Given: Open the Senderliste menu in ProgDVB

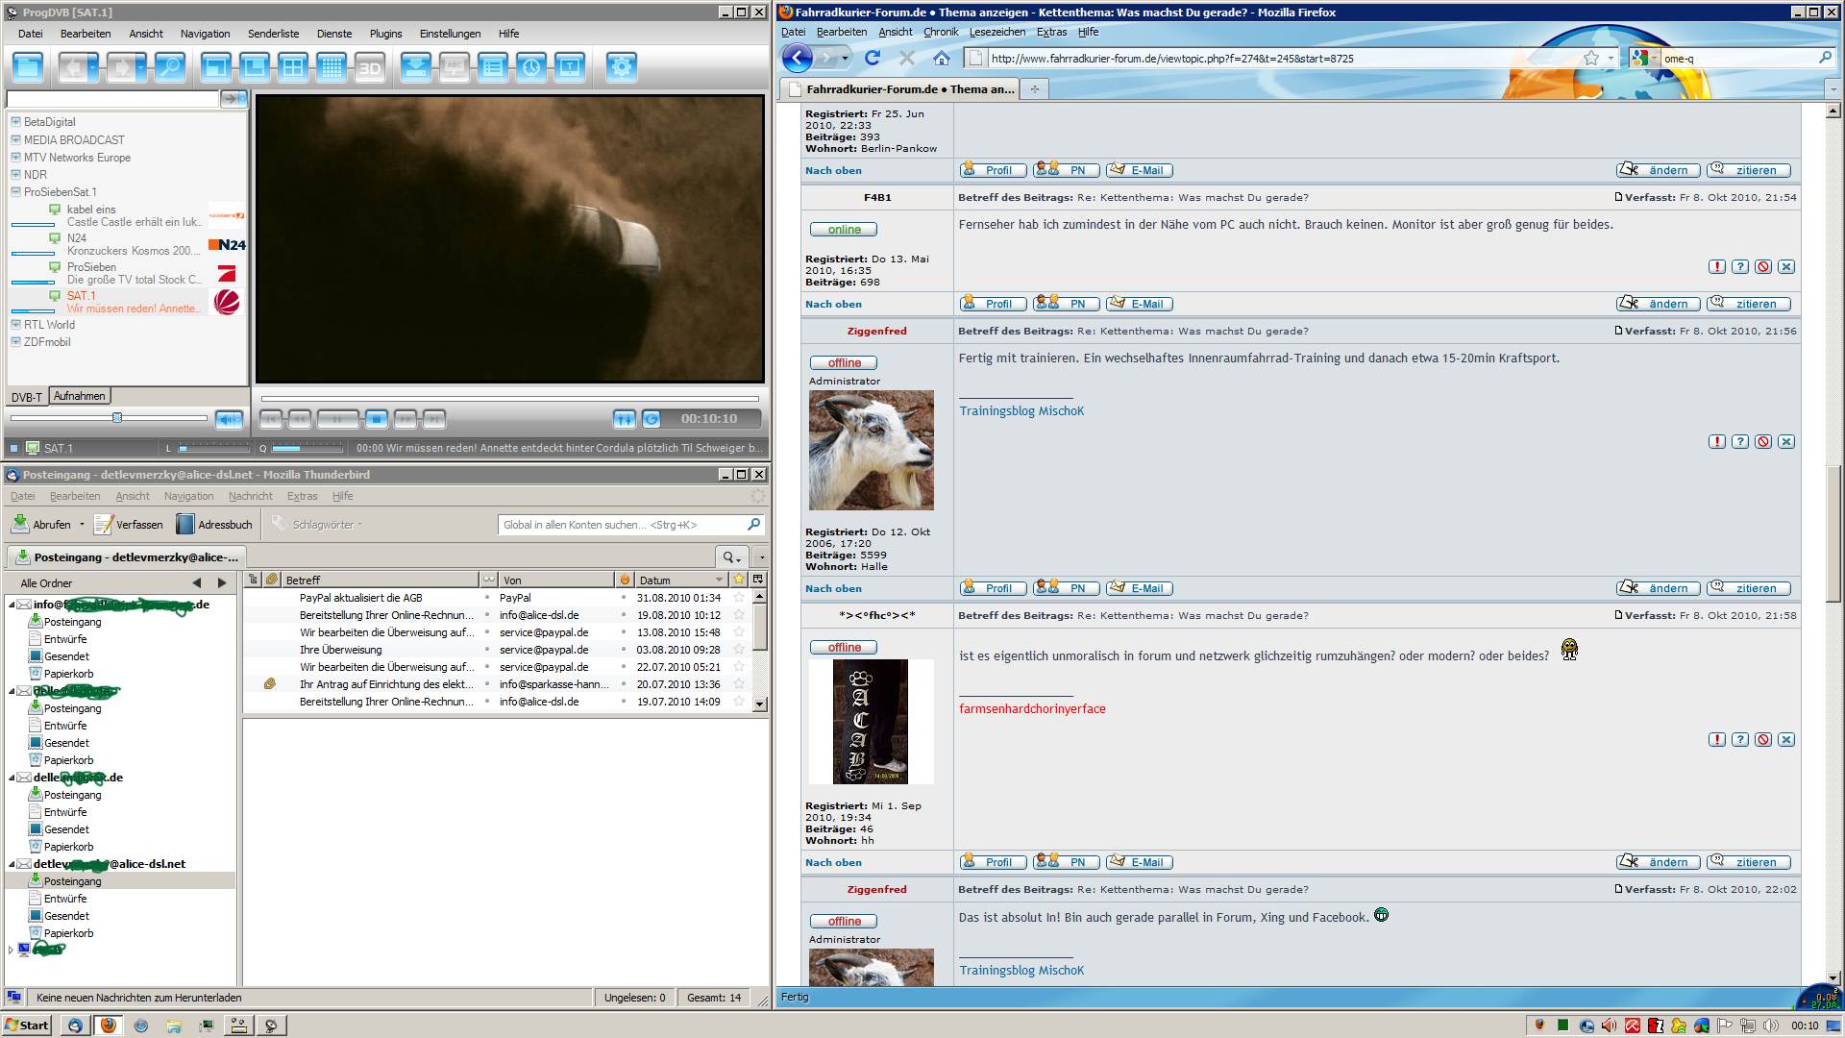Looking at the screenshot, I should pos(273,34).
